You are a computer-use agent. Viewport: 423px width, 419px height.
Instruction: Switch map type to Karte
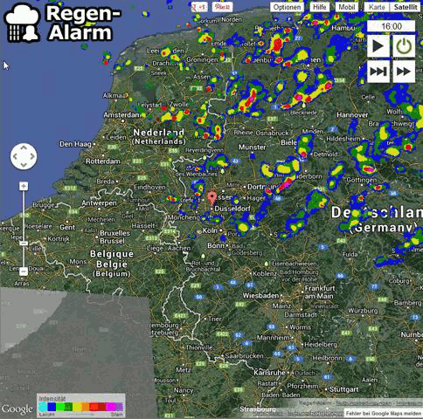[377, 7]
